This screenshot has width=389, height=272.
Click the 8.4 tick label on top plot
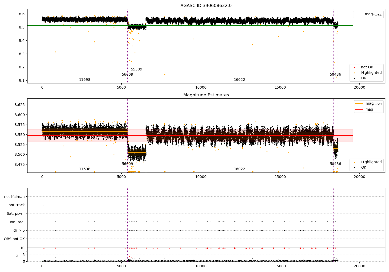[x=22, y=40]
